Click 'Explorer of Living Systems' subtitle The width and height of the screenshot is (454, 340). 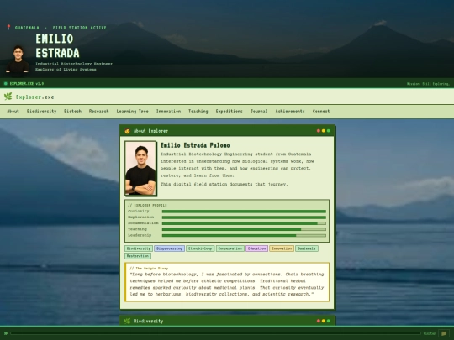pyautogui.click(x=66, y=70)
